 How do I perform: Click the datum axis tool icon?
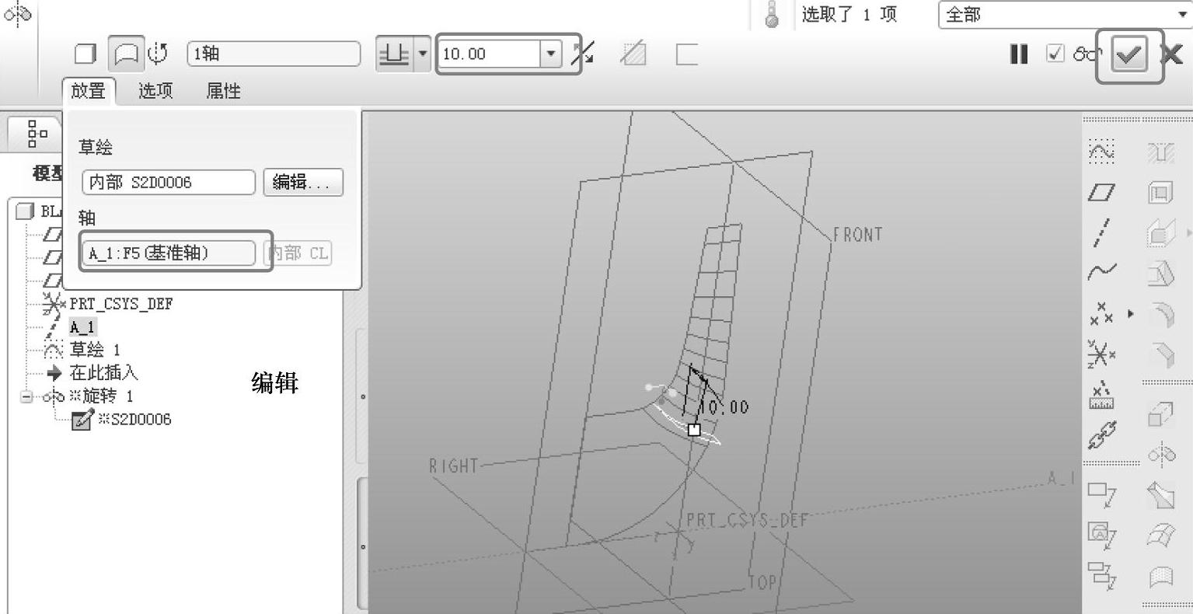[1101, 232]
